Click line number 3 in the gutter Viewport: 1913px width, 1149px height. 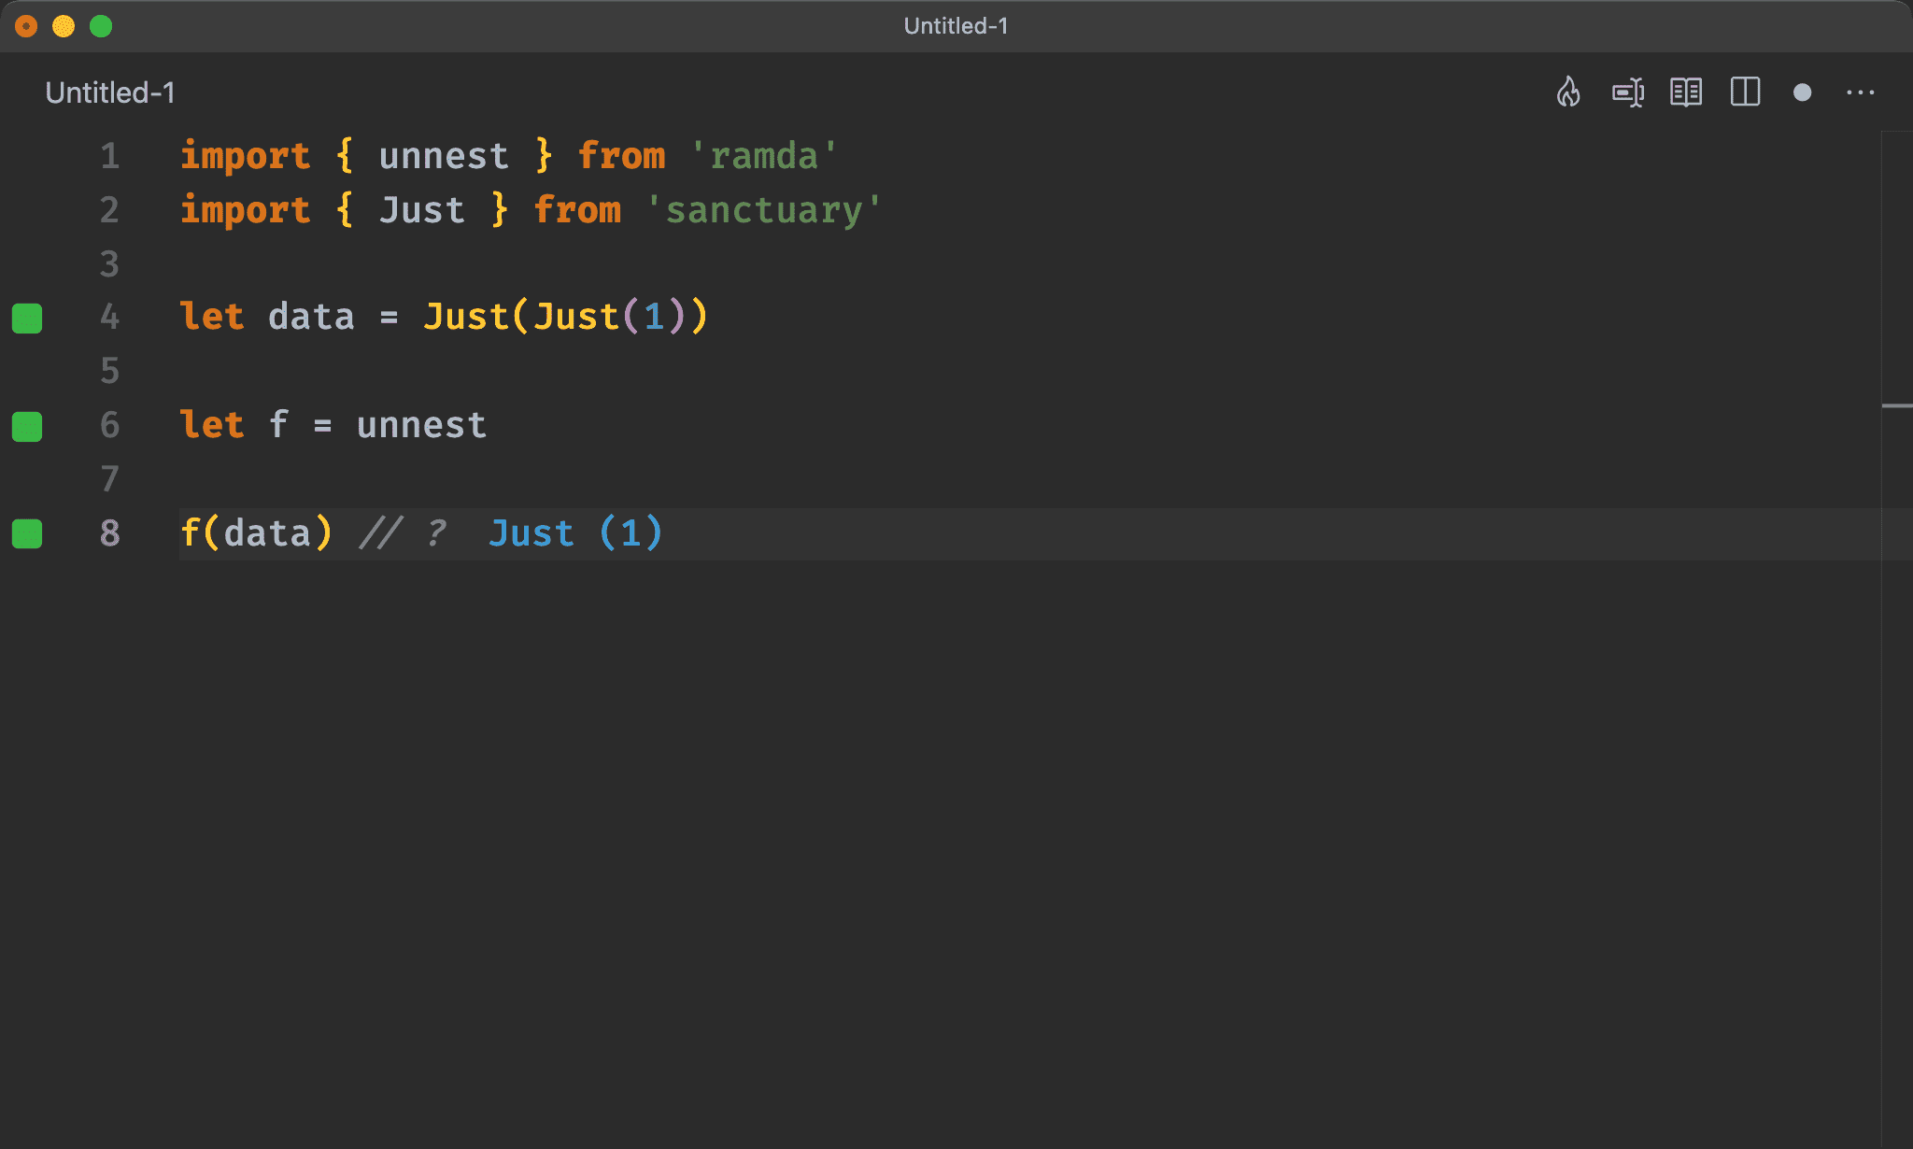click(109, 264)
